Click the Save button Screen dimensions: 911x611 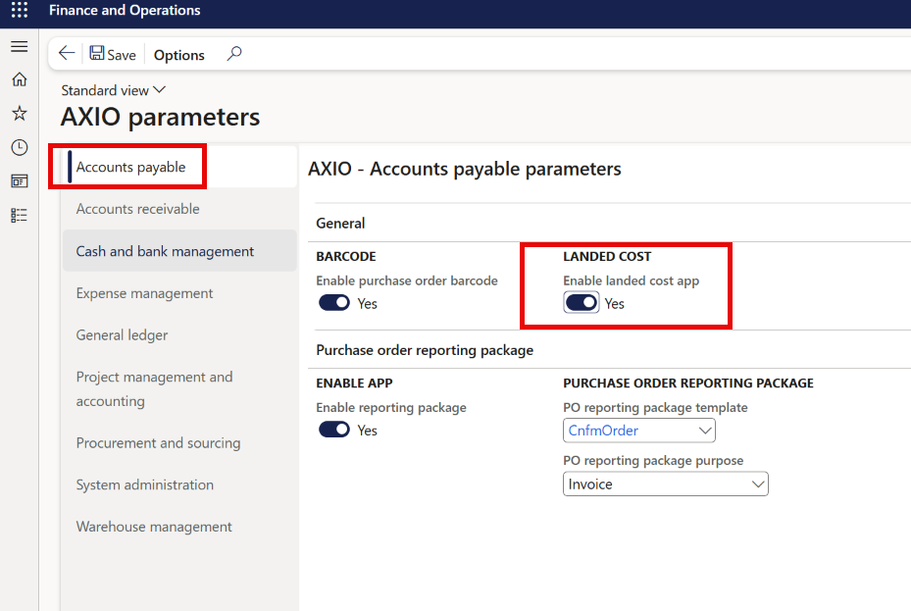pyautogui.click(x=113, y=55)
